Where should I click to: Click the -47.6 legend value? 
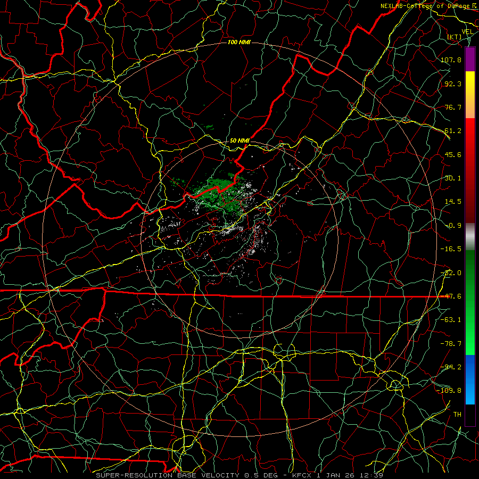451,296
